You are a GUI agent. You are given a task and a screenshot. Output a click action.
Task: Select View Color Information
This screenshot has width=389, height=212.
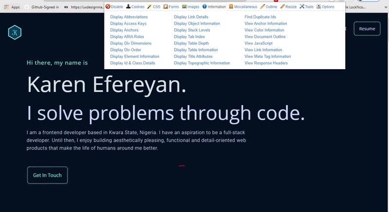pos(264,30)
